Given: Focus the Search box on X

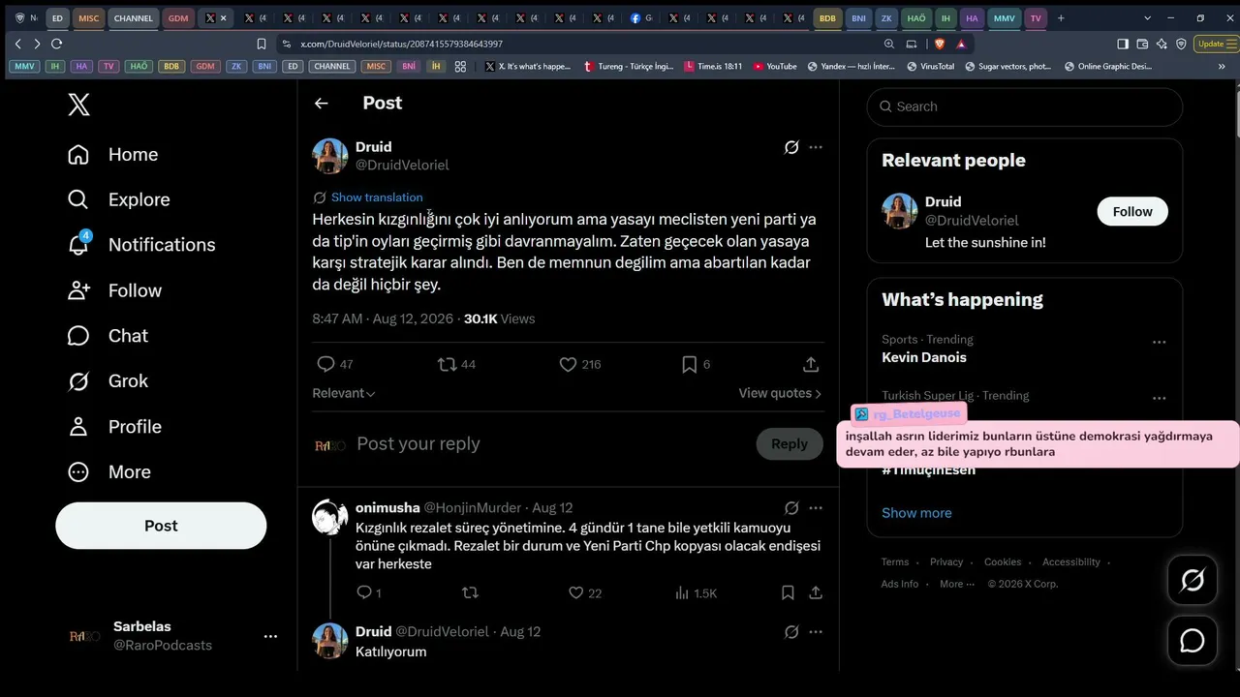Looking at the screenshot, I should [x=1025, y=106].
